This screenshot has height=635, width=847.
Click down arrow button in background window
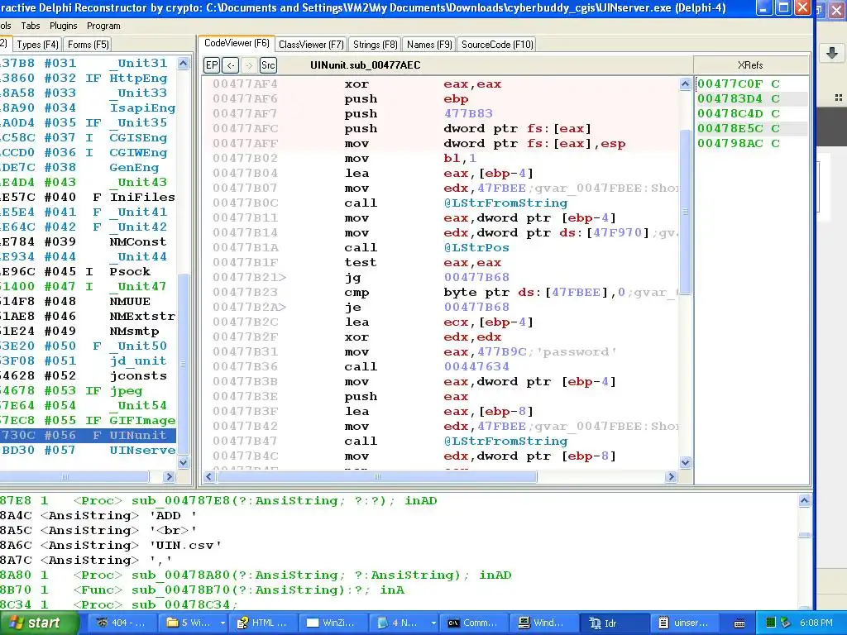coord(832,52)
